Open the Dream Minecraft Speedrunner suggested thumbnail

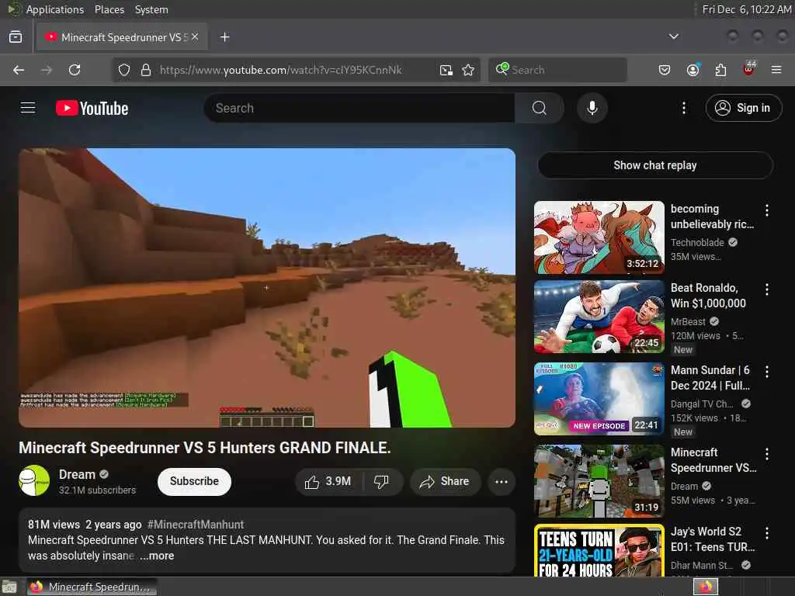tap(599, 481)
